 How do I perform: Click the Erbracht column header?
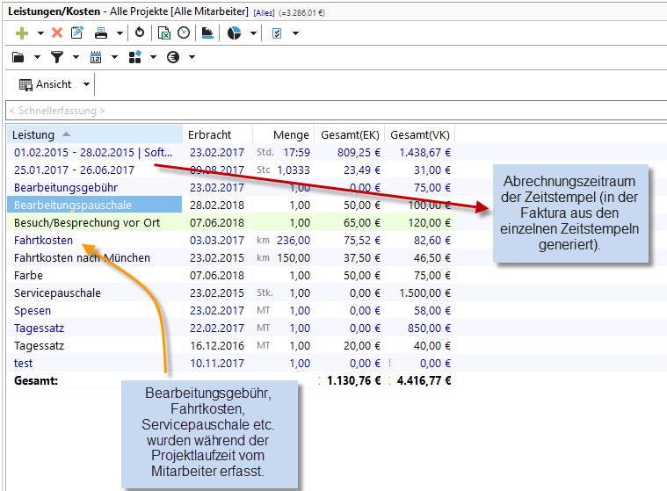[x=209, y=134]
